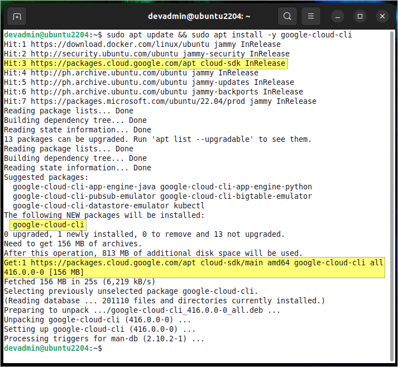Click the Hit:6 jammy-backports InRelease line
The image size is (398, 367).
[154, 92]
